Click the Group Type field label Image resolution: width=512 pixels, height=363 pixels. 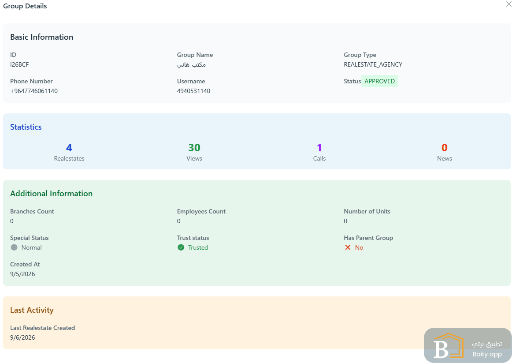pyautogui.click(x=360, y=55)
